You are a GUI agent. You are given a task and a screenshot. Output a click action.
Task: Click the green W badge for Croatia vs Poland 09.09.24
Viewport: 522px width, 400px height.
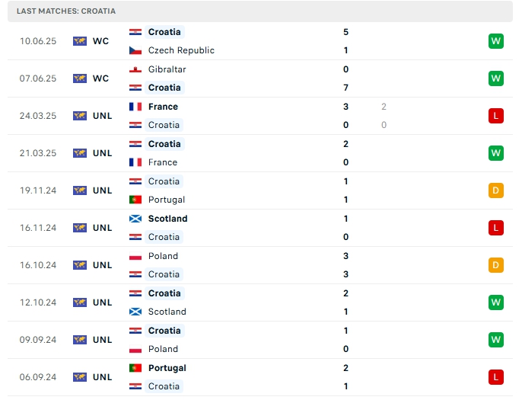(x=495, y=340)
